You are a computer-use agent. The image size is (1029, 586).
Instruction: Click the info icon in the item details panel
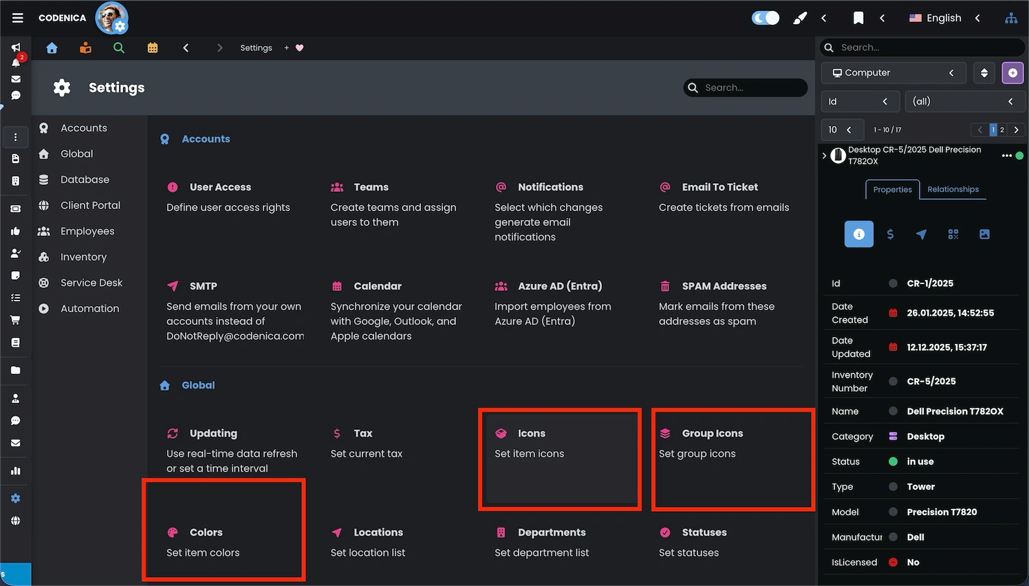(858, 234)
